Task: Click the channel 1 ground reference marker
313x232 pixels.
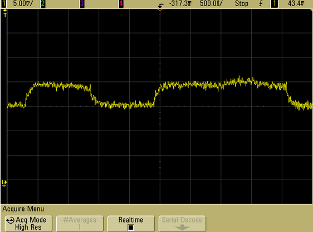Action: [x=4, y=183]
